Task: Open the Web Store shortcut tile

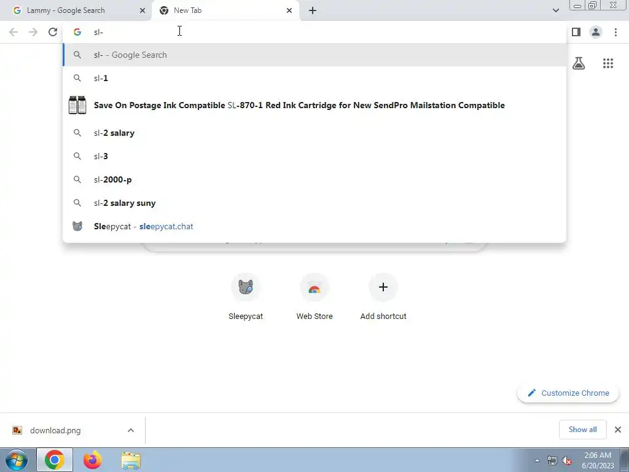Action: coord(314,297)
